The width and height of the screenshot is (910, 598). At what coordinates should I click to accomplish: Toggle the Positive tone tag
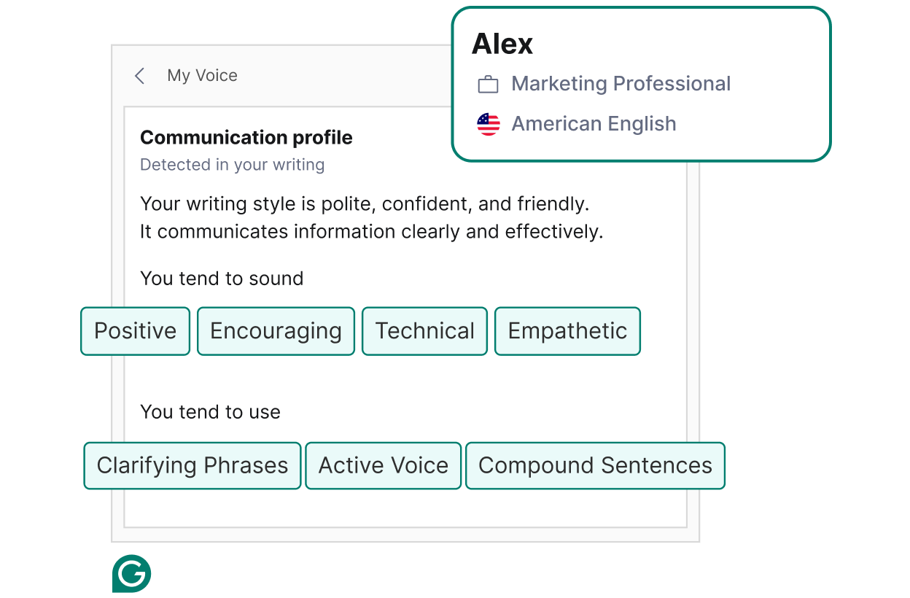135,330
